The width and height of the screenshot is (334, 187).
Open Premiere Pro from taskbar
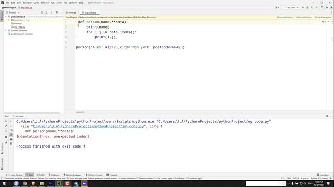[50, 183]
